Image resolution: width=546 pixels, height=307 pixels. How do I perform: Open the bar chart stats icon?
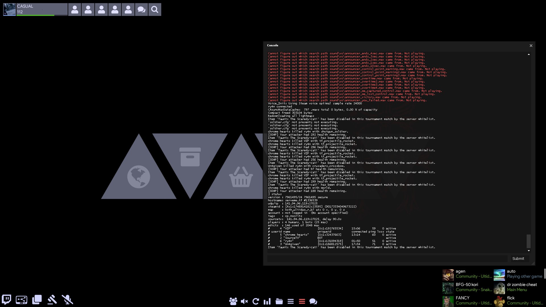click(267, 301)
